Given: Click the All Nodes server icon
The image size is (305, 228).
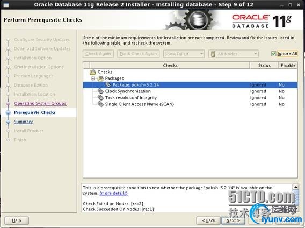Looking at the screenshot, I should [213, 54].
